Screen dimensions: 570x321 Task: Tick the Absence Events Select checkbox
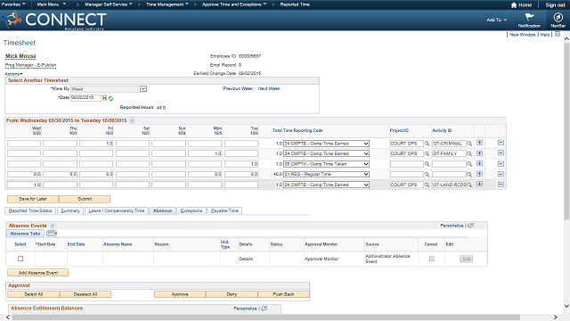click(20, 259)
